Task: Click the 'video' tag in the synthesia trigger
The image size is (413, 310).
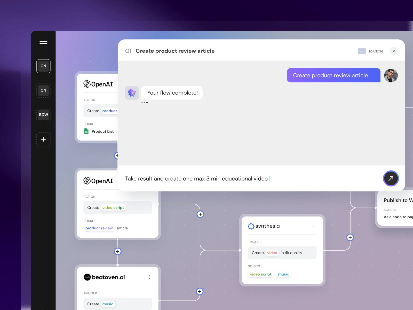Action: click(x=272, y=253)
